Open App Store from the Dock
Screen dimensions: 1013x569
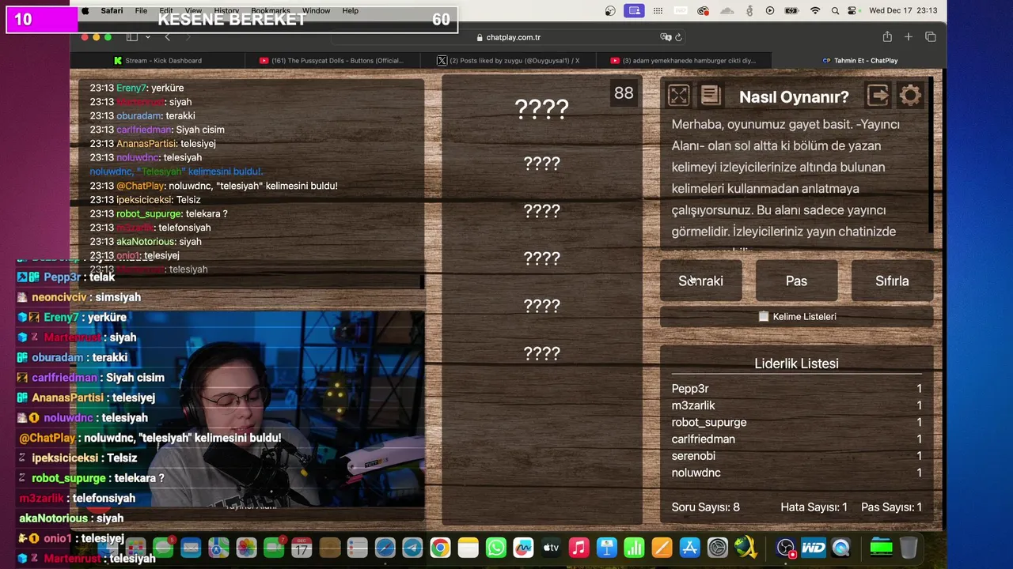[x=689, y=547]
